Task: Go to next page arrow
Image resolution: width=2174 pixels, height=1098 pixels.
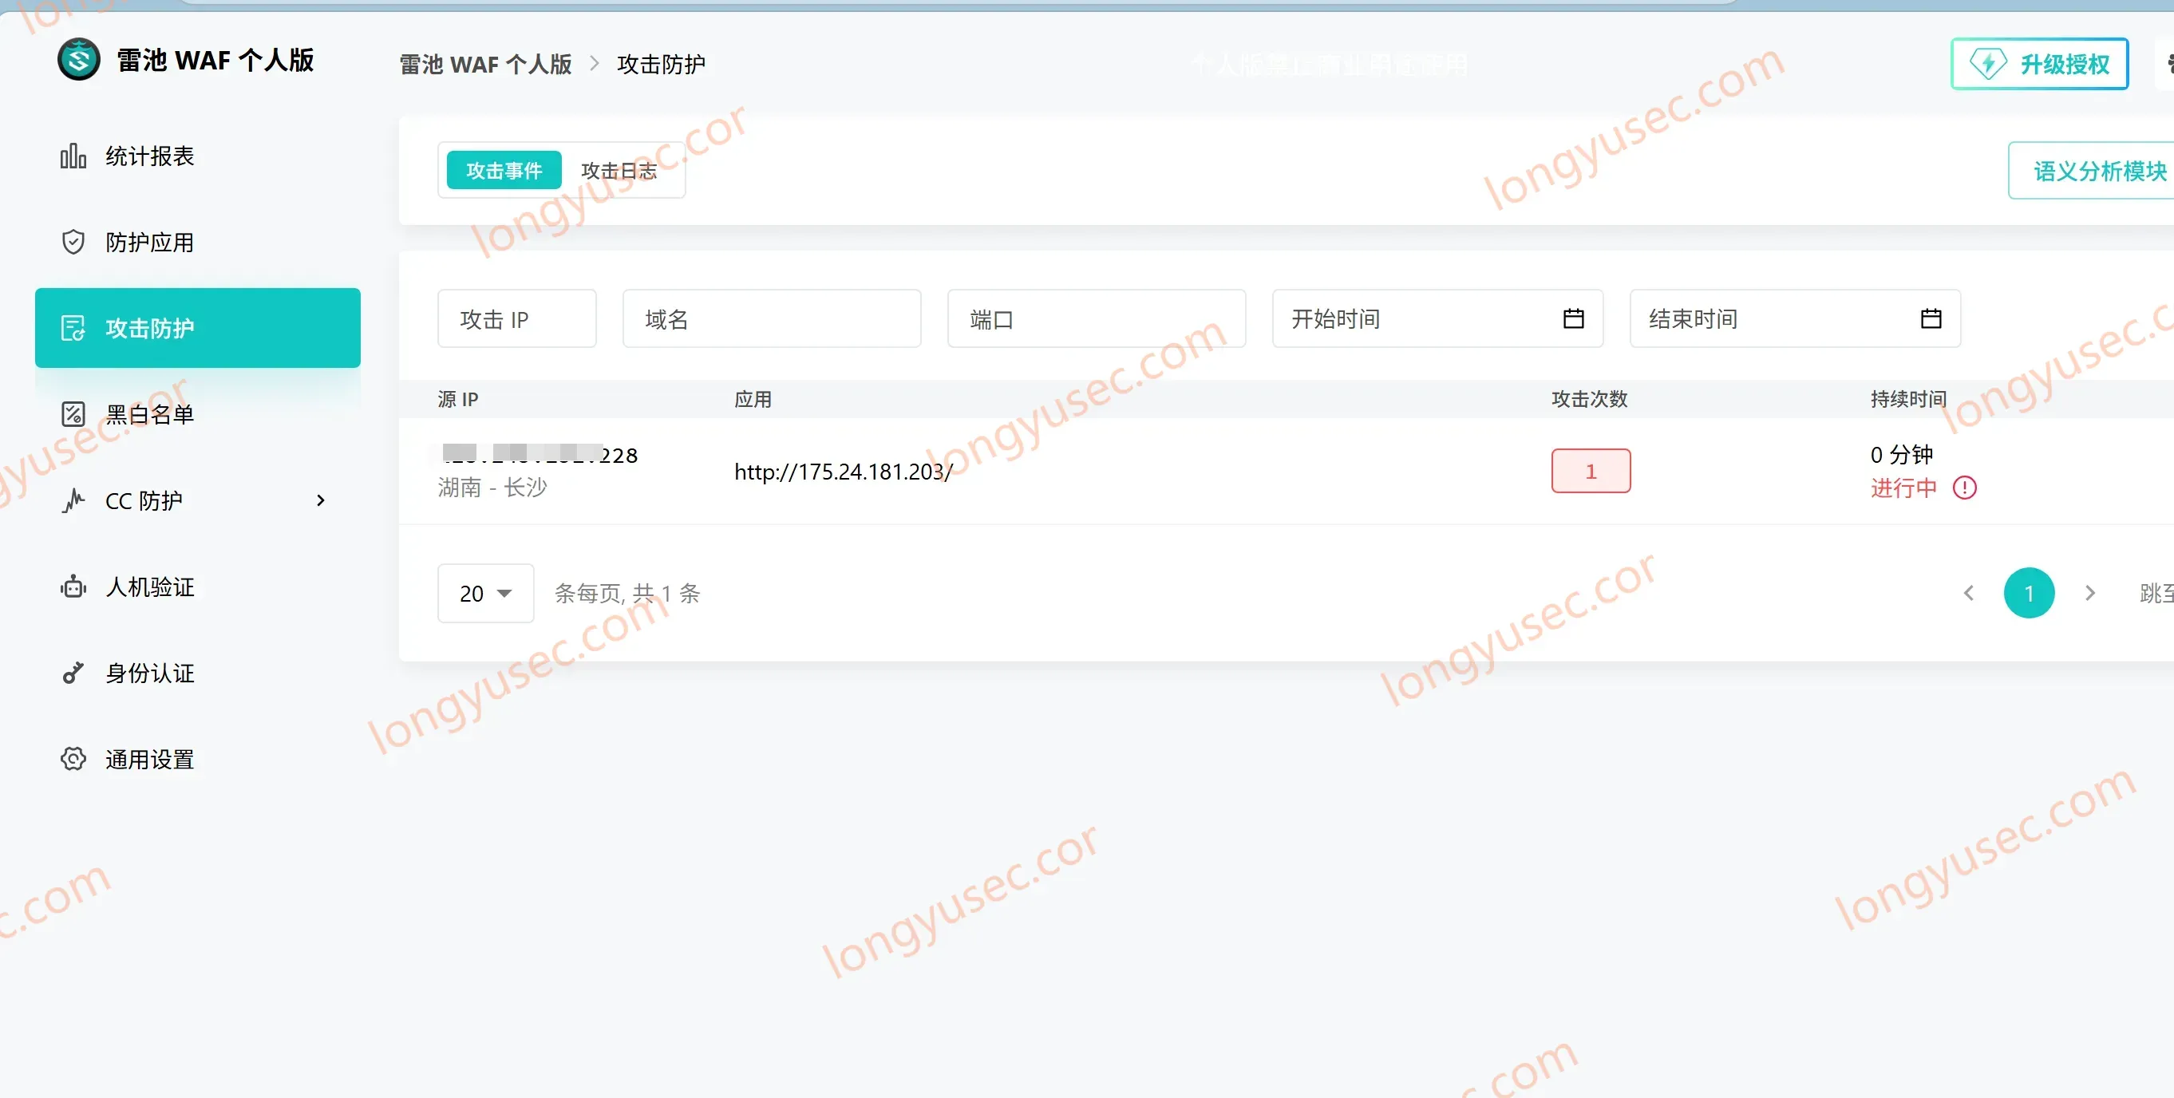Action: pos(2090,594)
